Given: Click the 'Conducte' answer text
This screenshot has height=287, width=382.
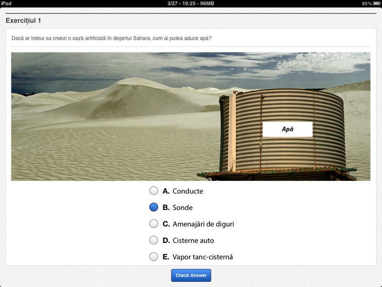Looking at the screenshot, I should click(188, 191).
